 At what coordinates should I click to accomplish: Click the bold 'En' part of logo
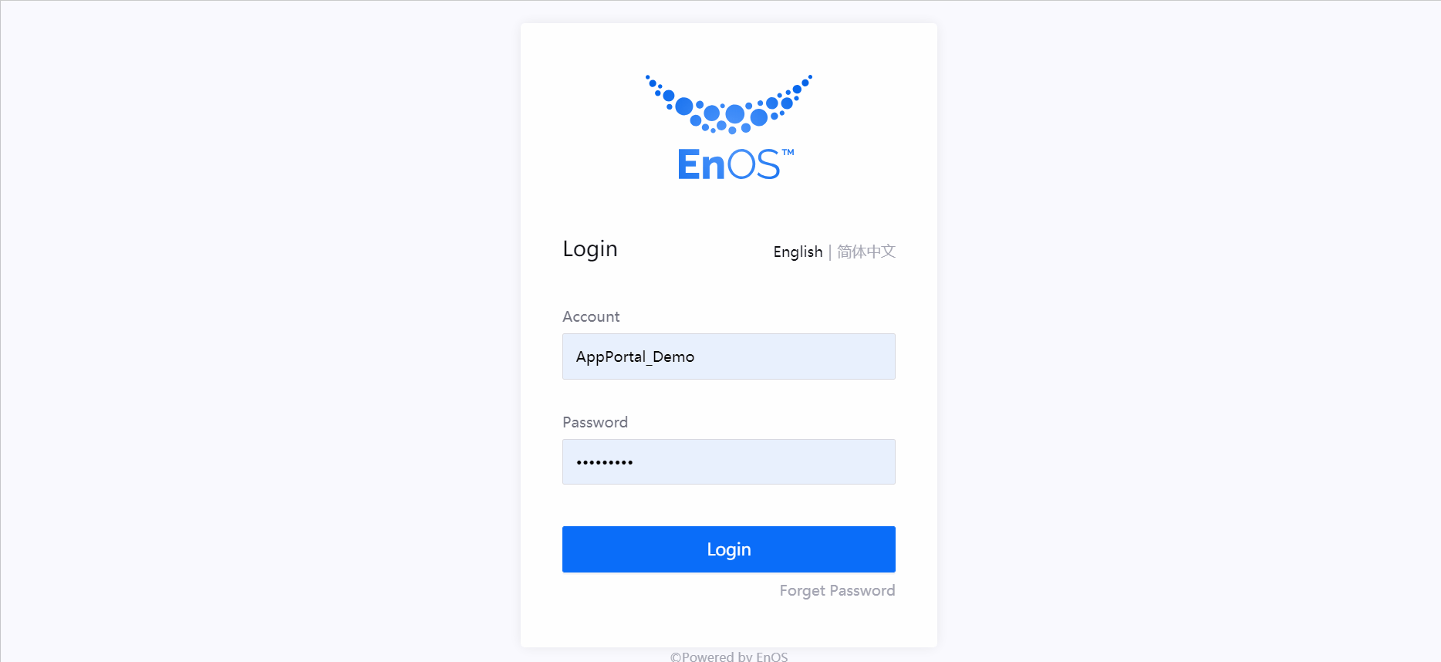(x=701, y=164)
